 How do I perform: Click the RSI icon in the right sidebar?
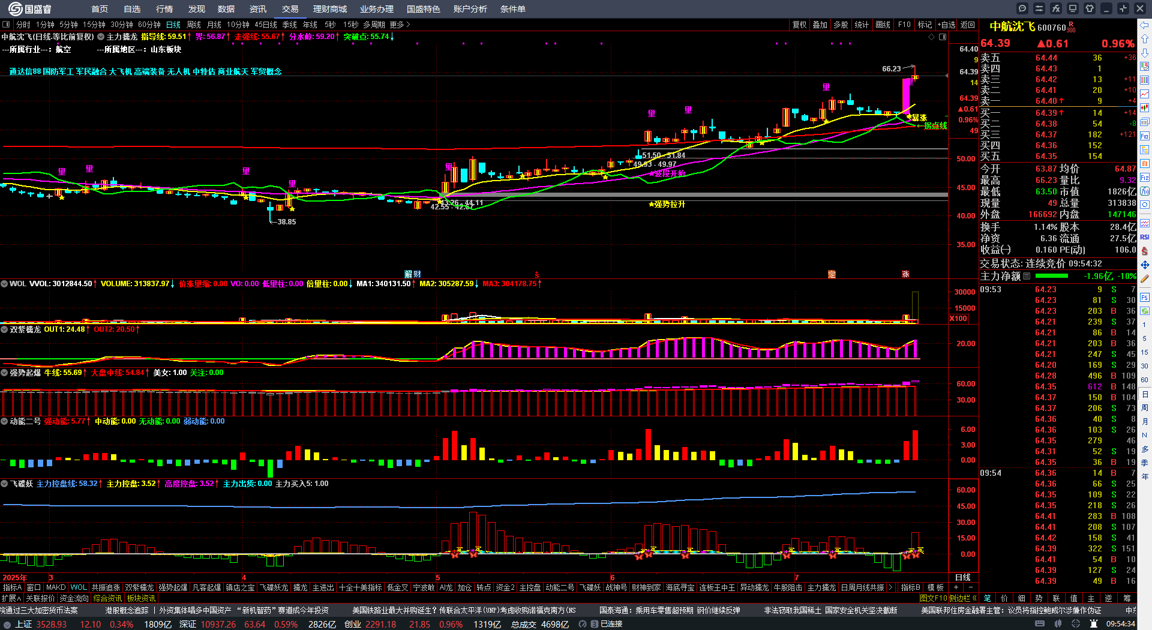point(1145,237)
